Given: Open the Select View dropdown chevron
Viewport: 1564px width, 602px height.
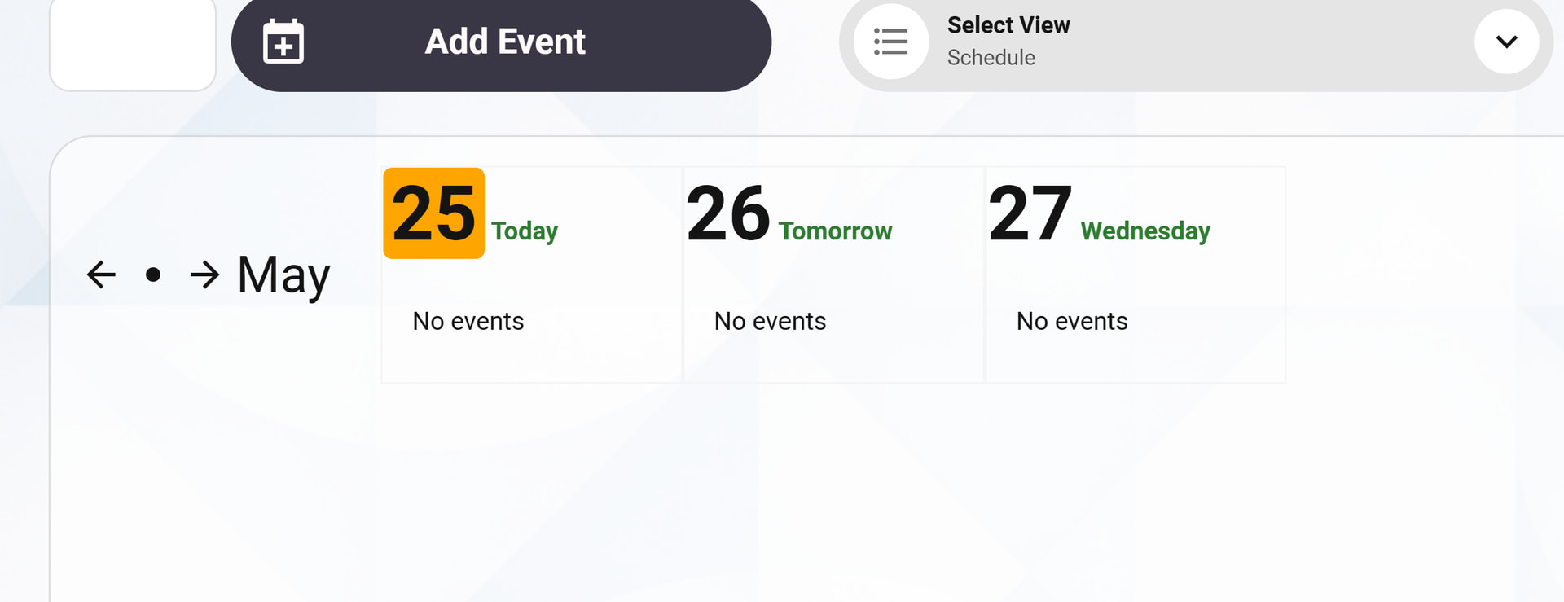Looking at the screenshot, I should coord(1506,42).
